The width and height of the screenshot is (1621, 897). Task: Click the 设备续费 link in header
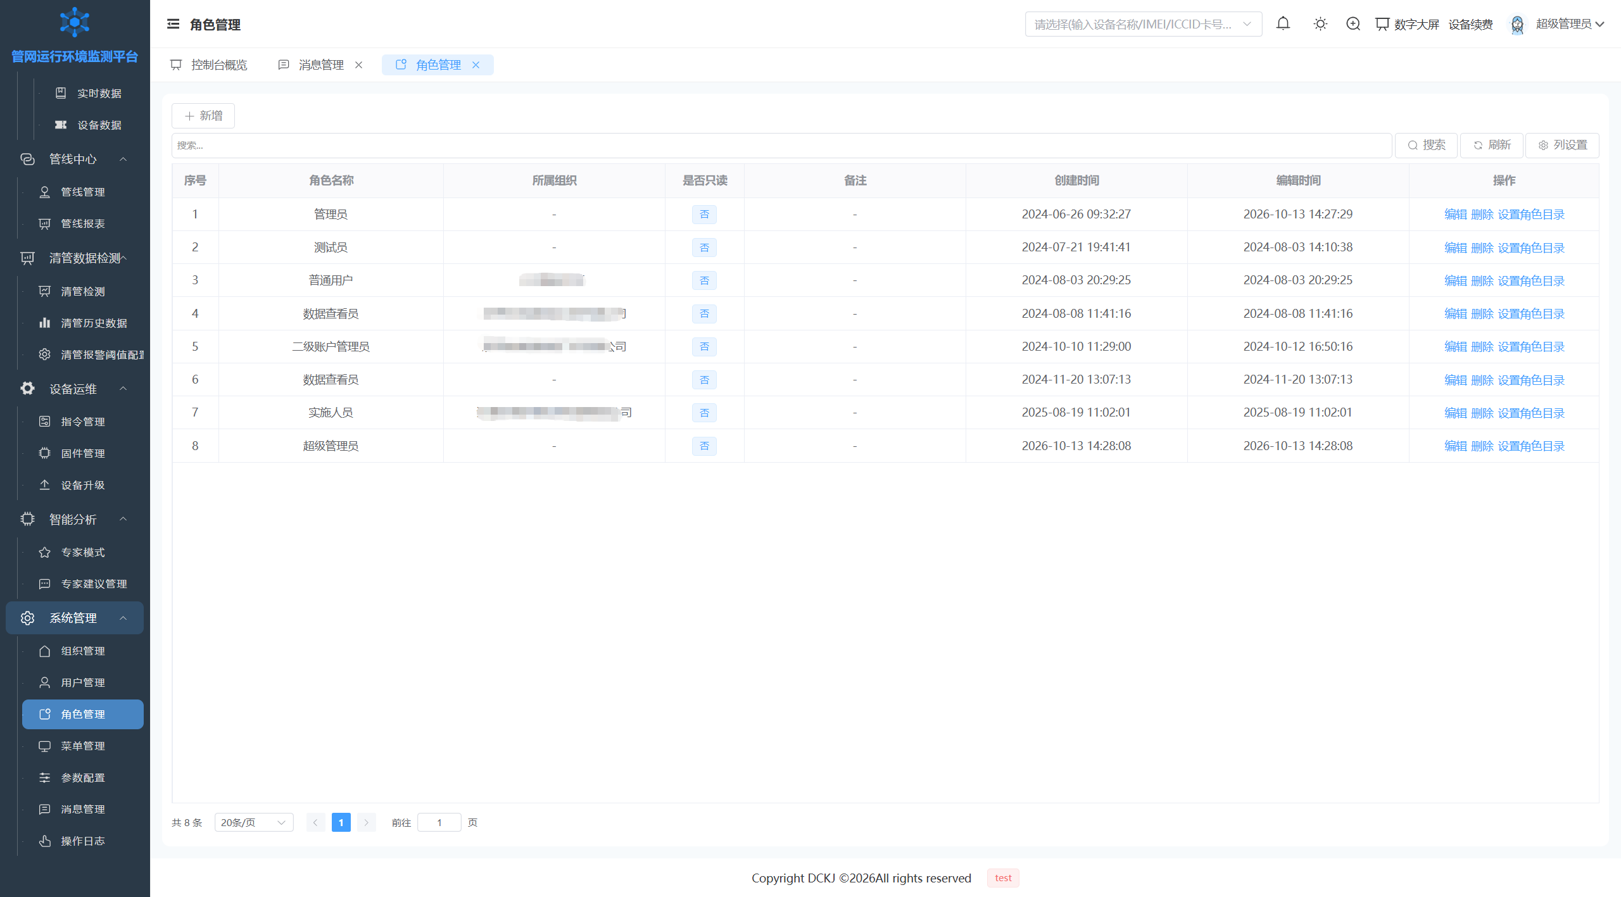pos(1470,24)
